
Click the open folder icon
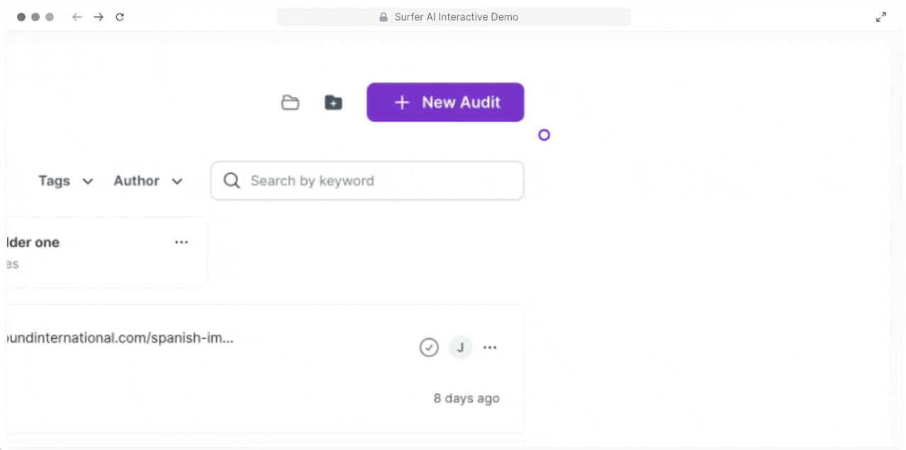coord(290,103)
